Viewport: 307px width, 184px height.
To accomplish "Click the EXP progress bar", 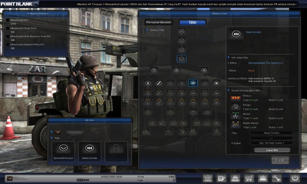I will click(x=98, y=180).
